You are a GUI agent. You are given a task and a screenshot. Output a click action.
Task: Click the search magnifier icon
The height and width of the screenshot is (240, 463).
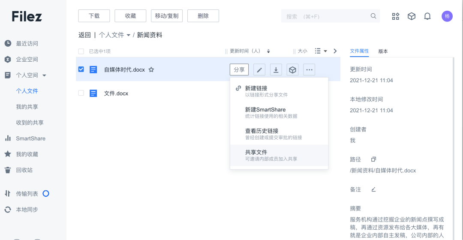pos(373,16)
